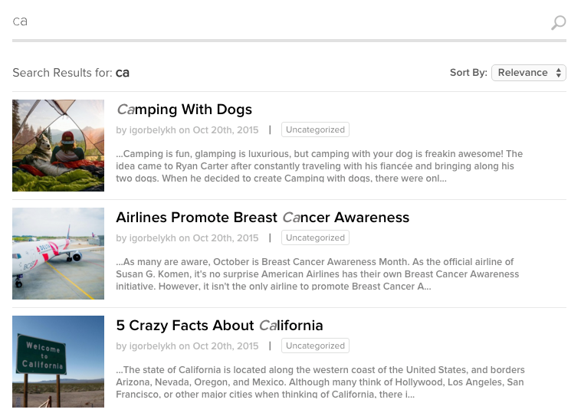Click the Delta airplane thumbnail image
Screen dimensions: 581x416
pos(58,254)
